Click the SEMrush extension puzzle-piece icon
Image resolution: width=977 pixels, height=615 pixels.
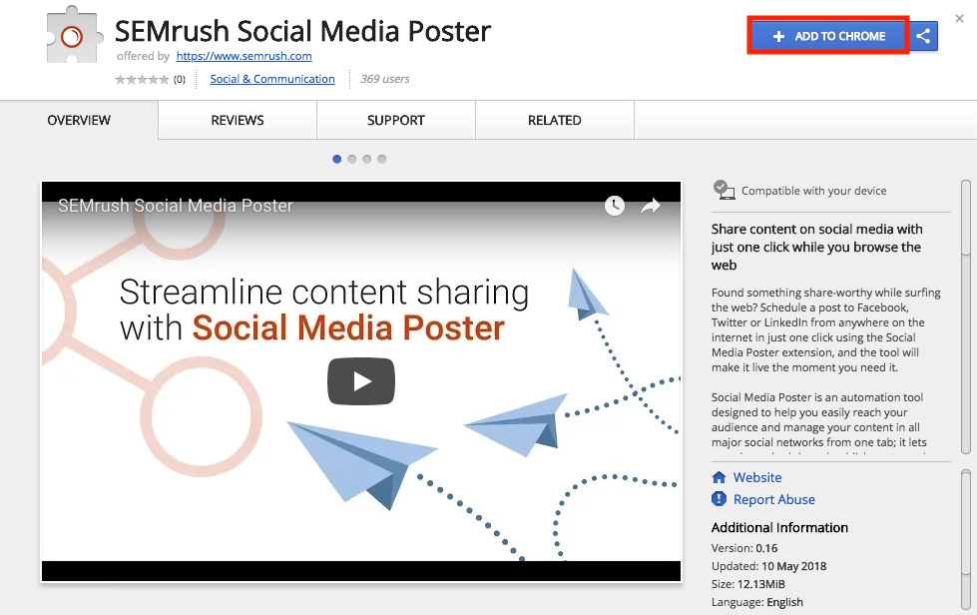pos(74,36)
